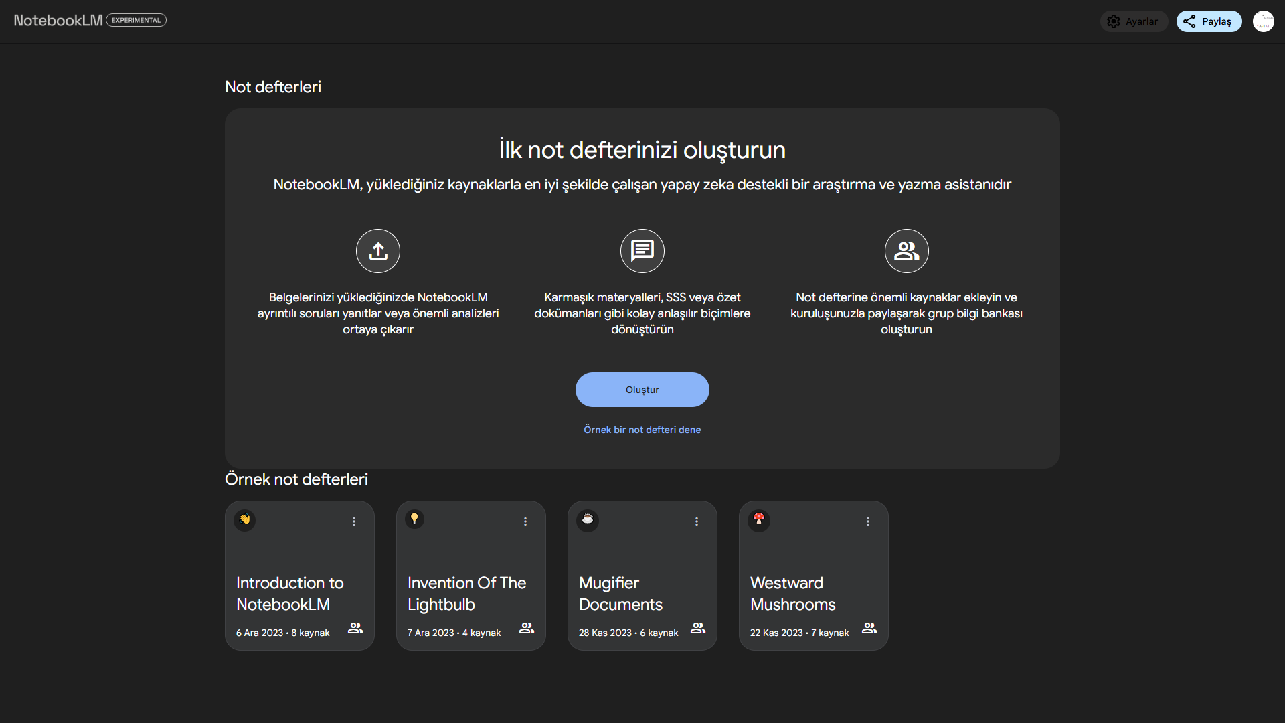Click '22 Kas 2023 · 7 kaynak' text
The image size is (1285, 723).
pos(800,633)
